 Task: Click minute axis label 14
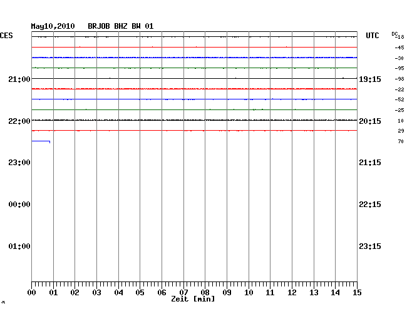(x=335, y=293)
